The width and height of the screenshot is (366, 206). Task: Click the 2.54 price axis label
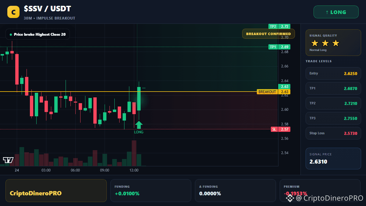(285, 153)
